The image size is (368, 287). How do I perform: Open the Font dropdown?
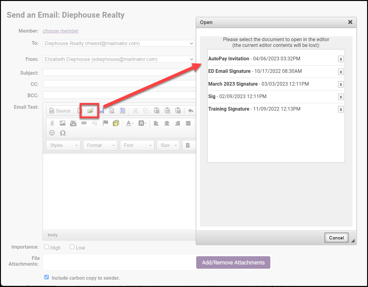[137, 145]
